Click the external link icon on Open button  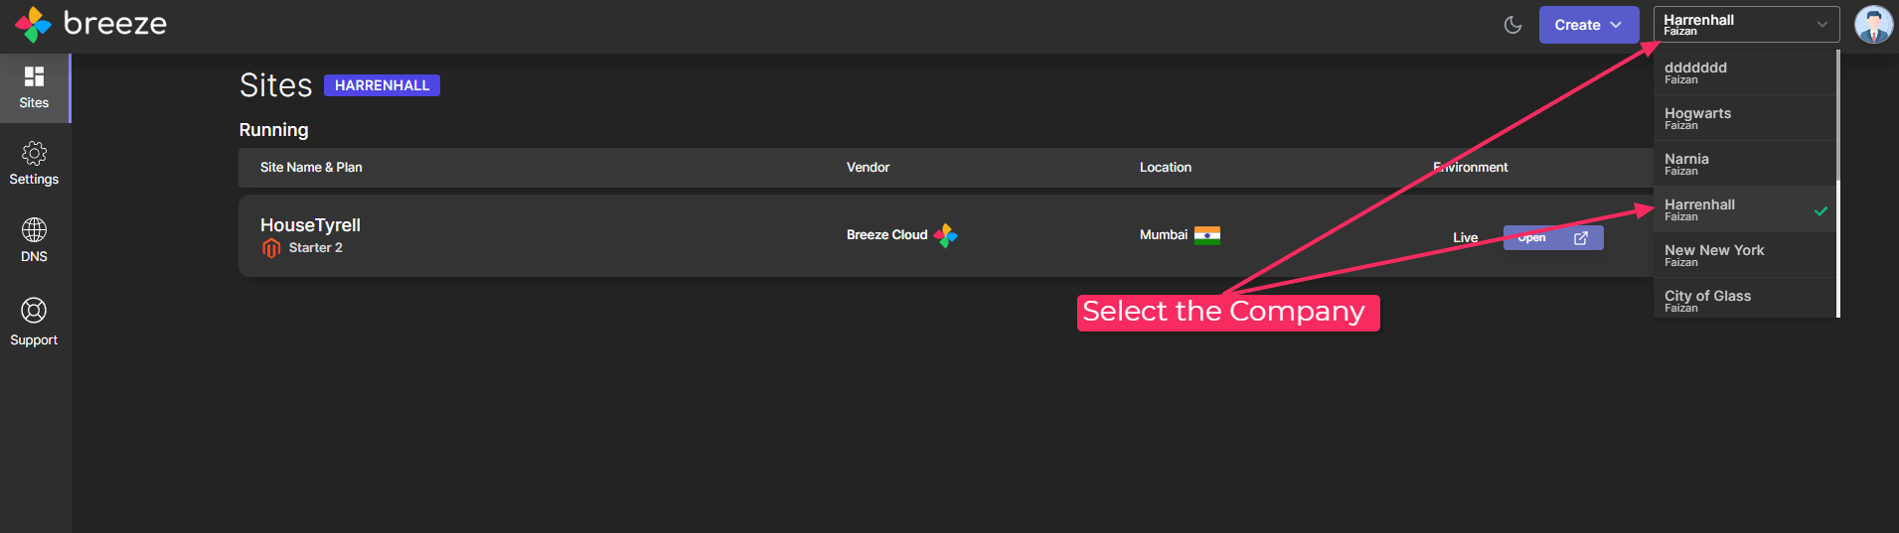pos(1580,238)
